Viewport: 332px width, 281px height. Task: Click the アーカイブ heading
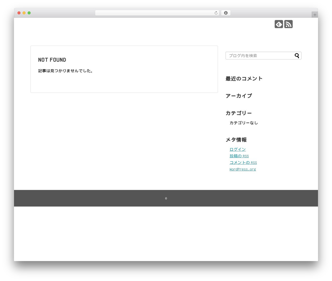(x=239, y=96)
